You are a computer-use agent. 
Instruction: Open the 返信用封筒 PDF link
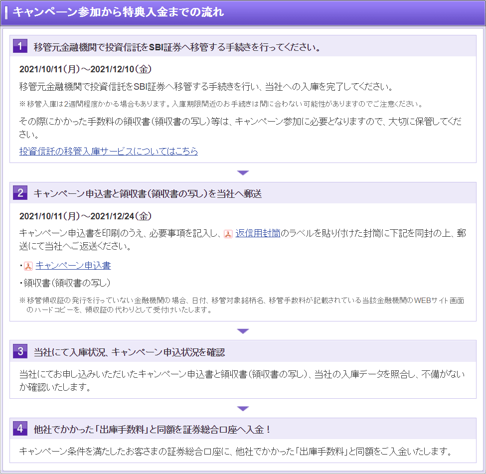click(258, 233)
